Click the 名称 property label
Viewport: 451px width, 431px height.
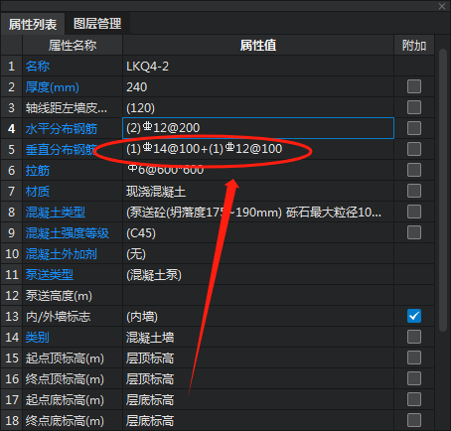tap(38, 67)
